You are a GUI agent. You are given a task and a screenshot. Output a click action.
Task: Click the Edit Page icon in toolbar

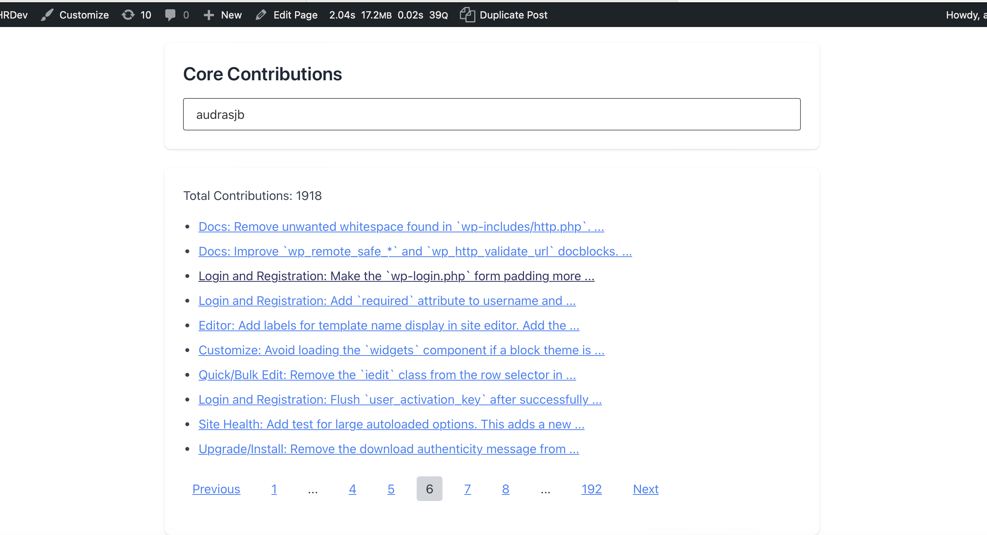261,14
